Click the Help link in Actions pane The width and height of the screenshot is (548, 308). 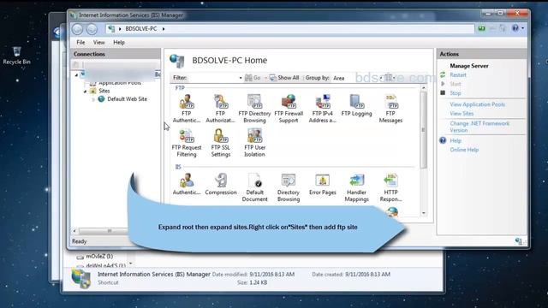tap(456, 140)
